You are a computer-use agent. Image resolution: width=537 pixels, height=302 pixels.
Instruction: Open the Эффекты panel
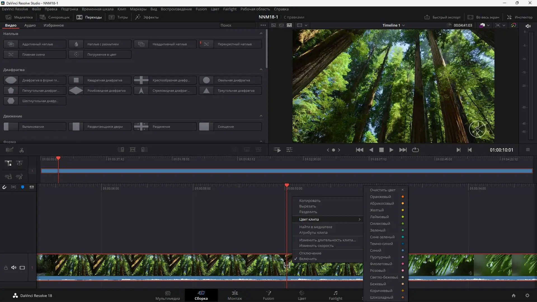(147, 17)
